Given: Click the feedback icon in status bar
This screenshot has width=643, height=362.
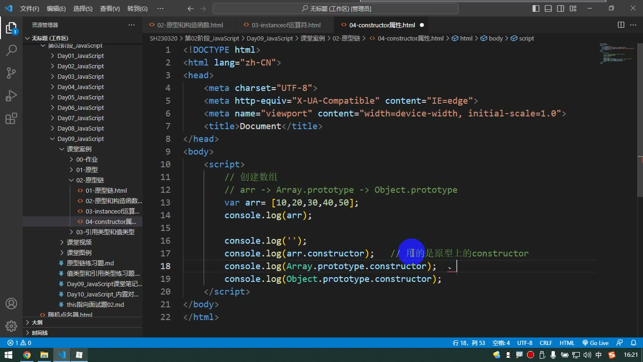Looking at the screenshot, I should pos(620,343).
